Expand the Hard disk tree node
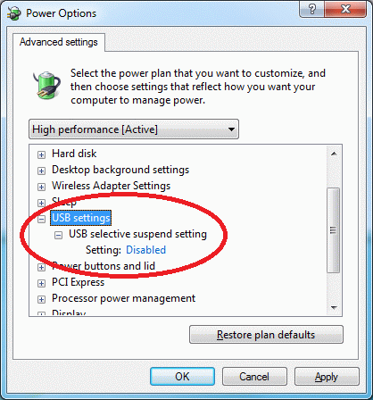 point(41,154)
